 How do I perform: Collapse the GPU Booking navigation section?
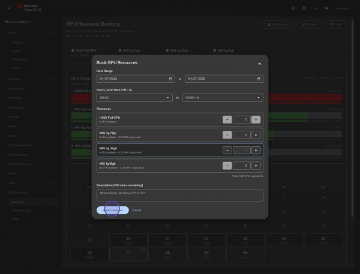point(31,192)
